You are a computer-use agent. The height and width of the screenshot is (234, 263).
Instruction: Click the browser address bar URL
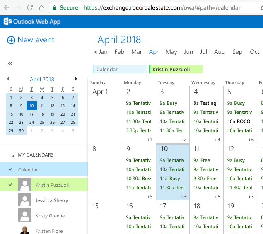[x=162, y=8]
